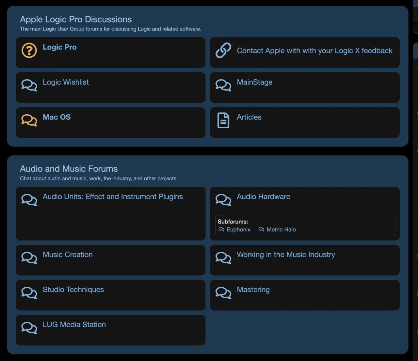Go to the Studio Techniques forum
Image resolution: width=418 pixels, height=361 pixels.
73,290
